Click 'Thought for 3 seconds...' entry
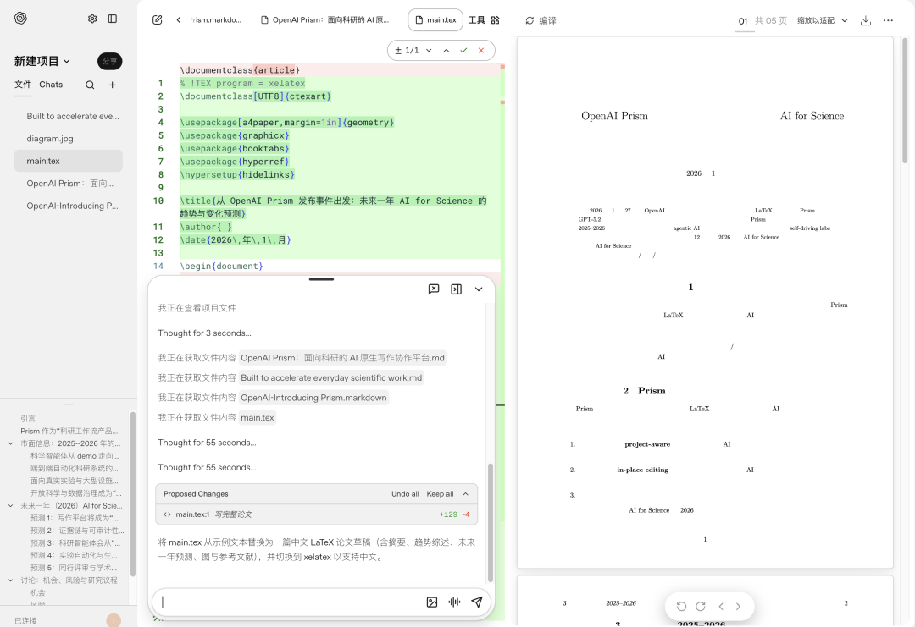The image size is (915, 627). point(204,333)
